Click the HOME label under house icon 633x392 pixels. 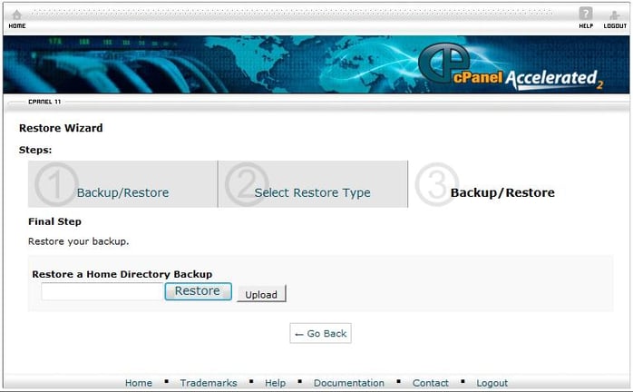tap(17, 26)
